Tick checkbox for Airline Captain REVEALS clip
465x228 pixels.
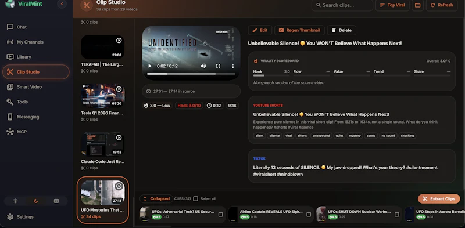click(309, 215)
